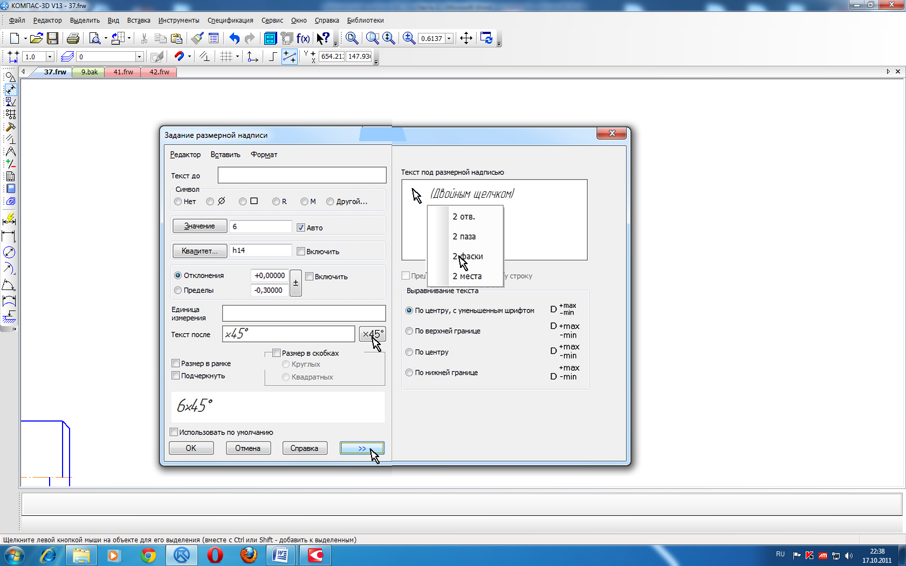Choose '2 фаски' from the popup list
Viewport: 906px width, 566px height.
click(x=468, y=257)
